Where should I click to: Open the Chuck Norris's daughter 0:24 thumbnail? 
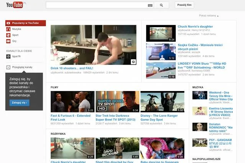[x=161, y=33]
